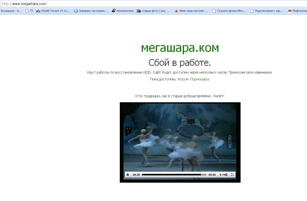Mute the video with speaker icon
Viewport: 307px width, 201px height.
click(x=220, y=175)
